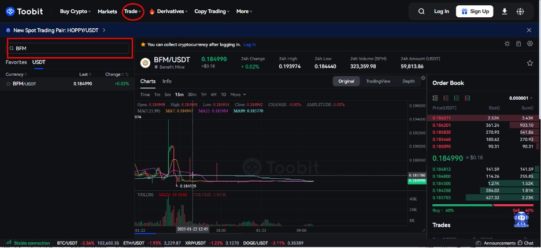This screenshot has width=541, height=248.
Task: Click the fire icon beside Derivatives
Action: [x=152, y=12]
